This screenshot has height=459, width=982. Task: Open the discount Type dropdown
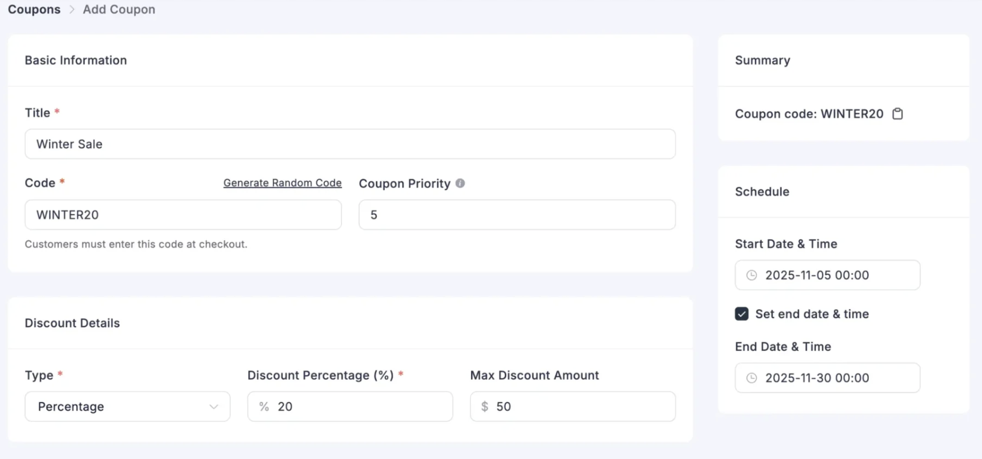[x=127, y=407]
